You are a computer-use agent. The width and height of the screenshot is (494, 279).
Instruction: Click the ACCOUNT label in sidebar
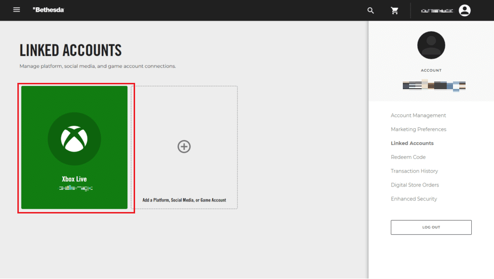pos(431,70)
